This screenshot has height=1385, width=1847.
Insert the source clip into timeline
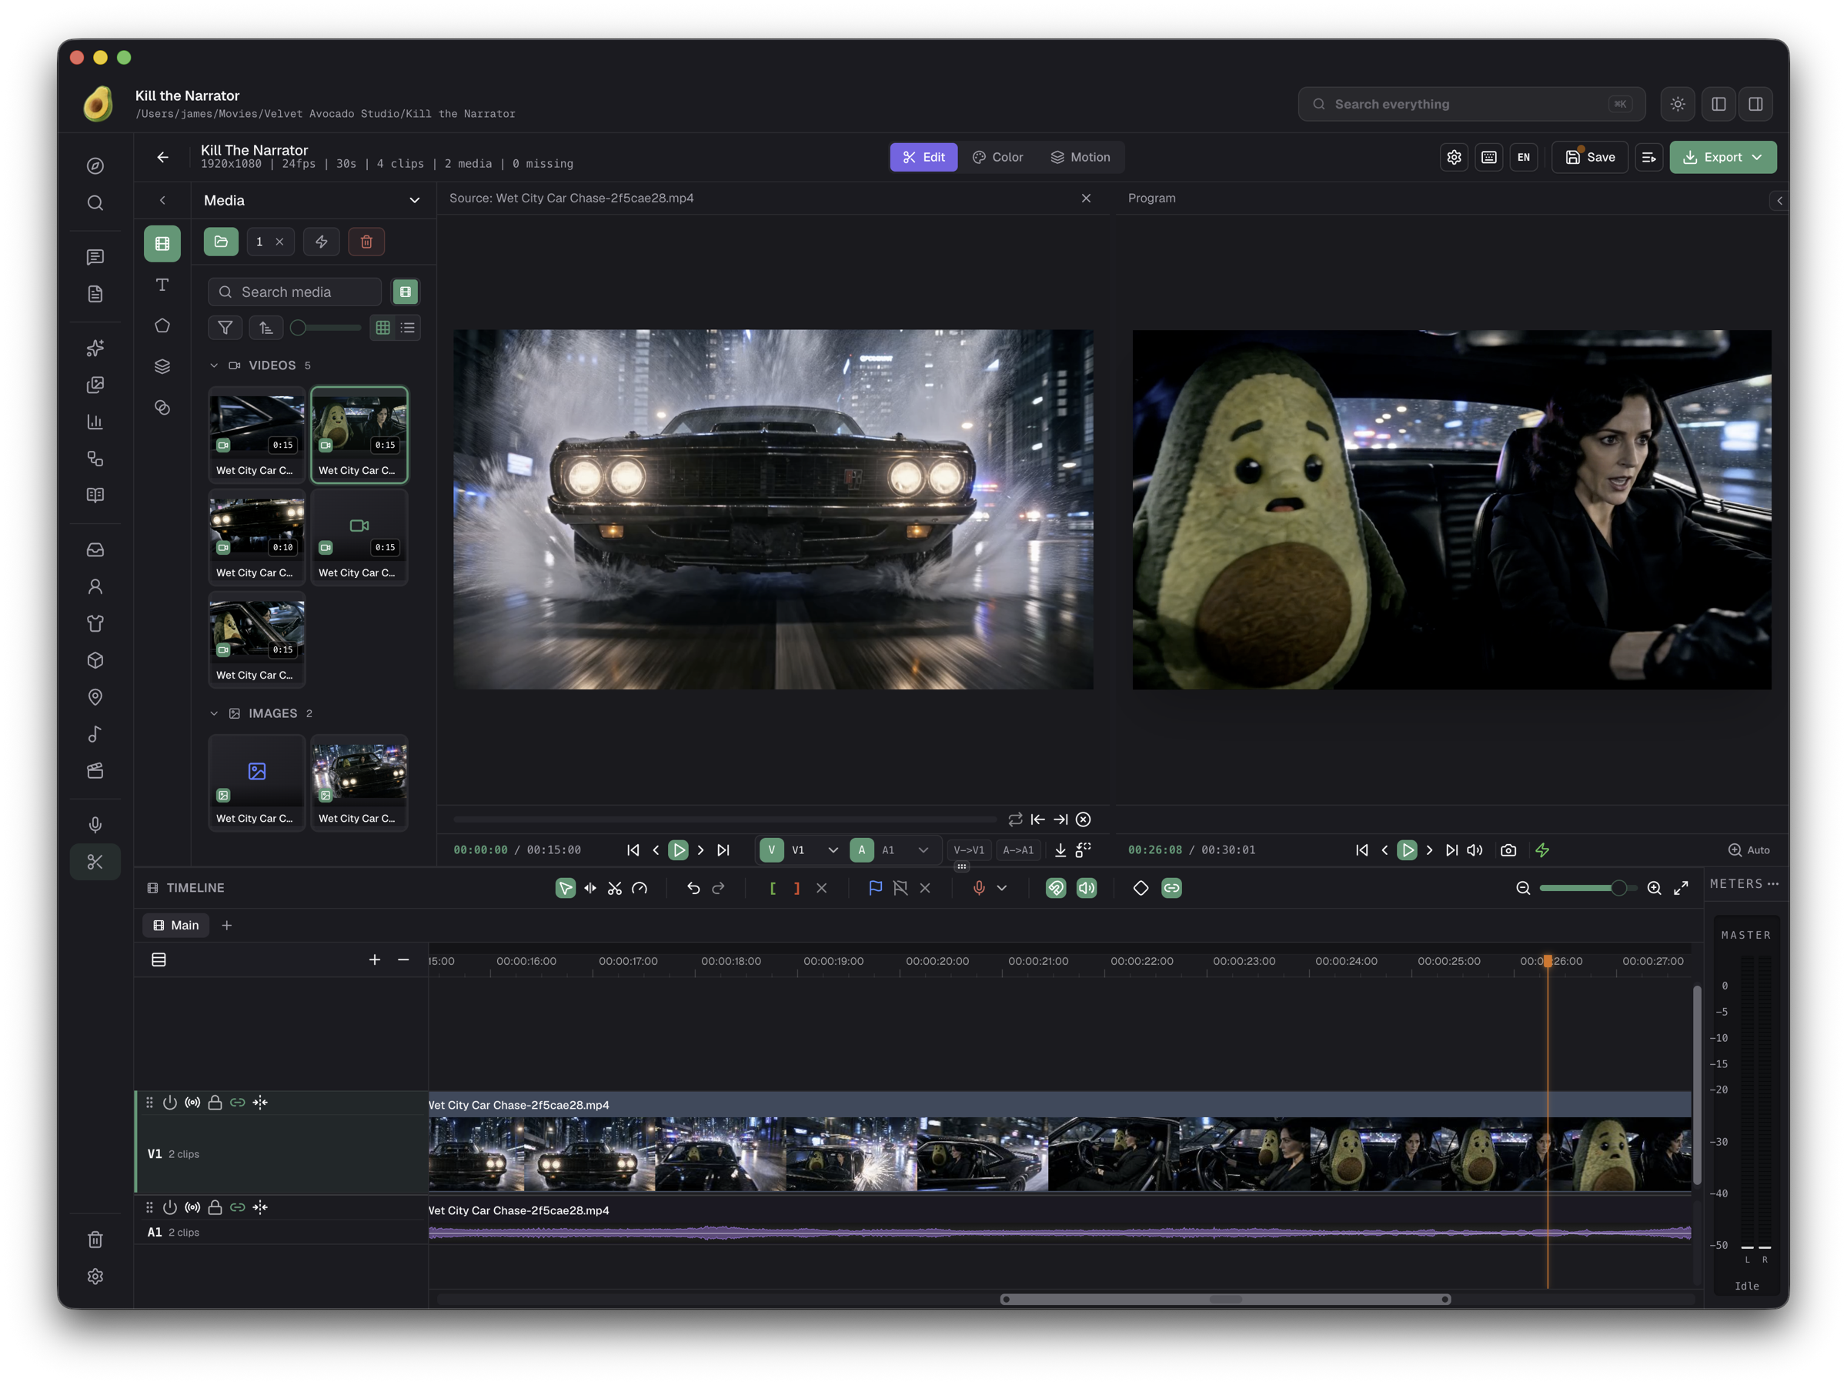pyautogui.click(x=1060, y=850)
